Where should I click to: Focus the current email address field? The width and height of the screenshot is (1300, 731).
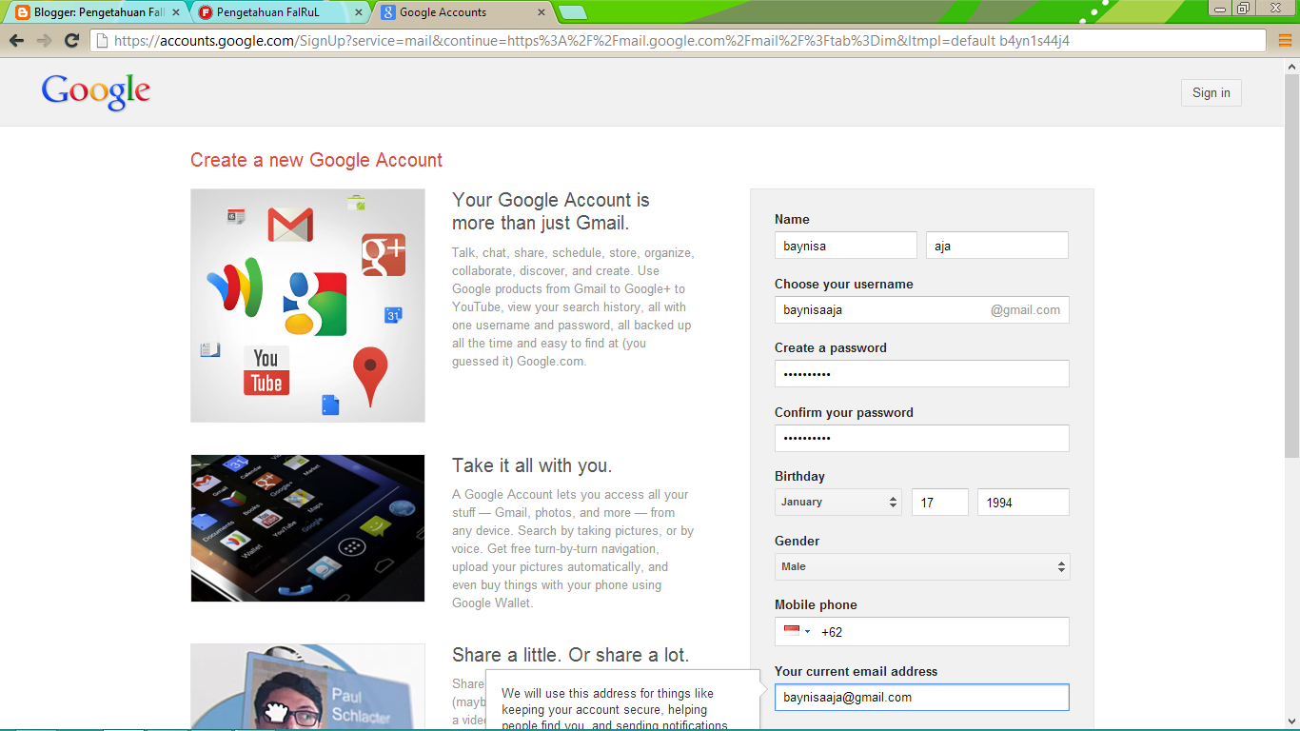[x=921, y=698]
